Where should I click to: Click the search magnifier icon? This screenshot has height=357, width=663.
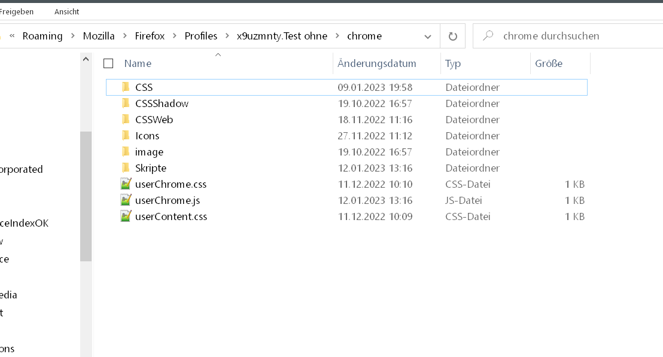tap(488, 36)
